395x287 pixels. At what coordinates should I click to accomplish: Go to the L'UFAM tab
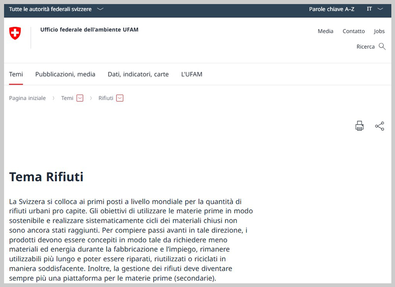pyautogui.click(x=192, y=74)
